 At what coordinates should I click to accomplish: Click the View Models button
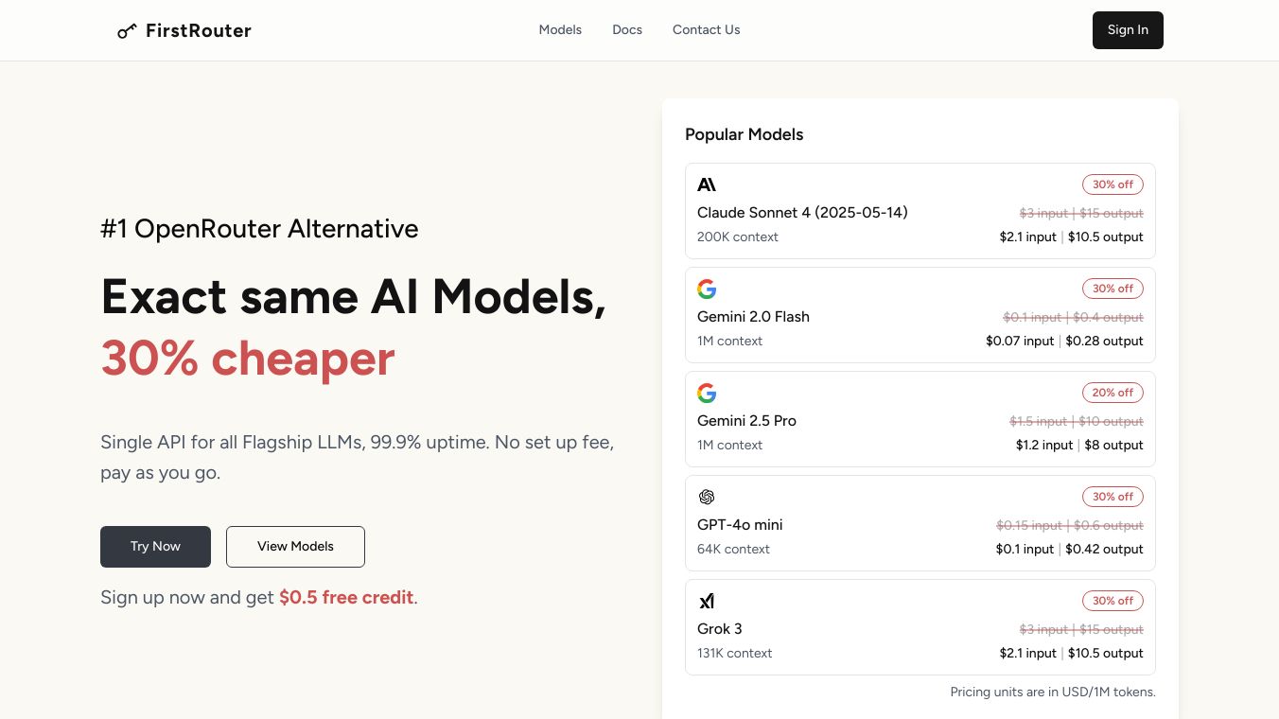295,547
